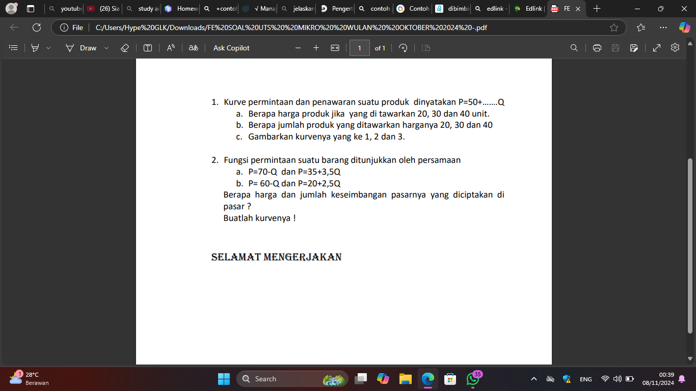Open the browser profile avatar
The image size is (696, 391).
click(12, 9)
